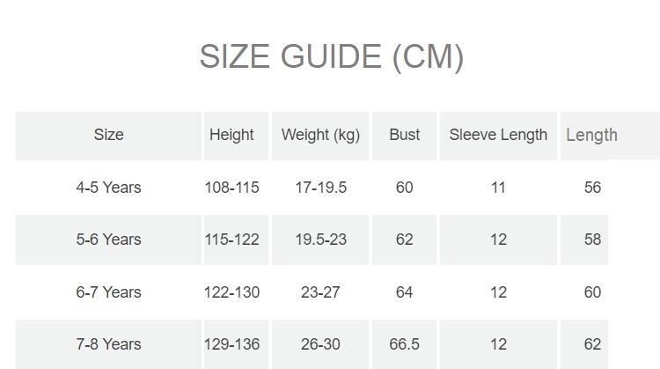
Task: Select the 26-30 weight cell
Action: 320,344
